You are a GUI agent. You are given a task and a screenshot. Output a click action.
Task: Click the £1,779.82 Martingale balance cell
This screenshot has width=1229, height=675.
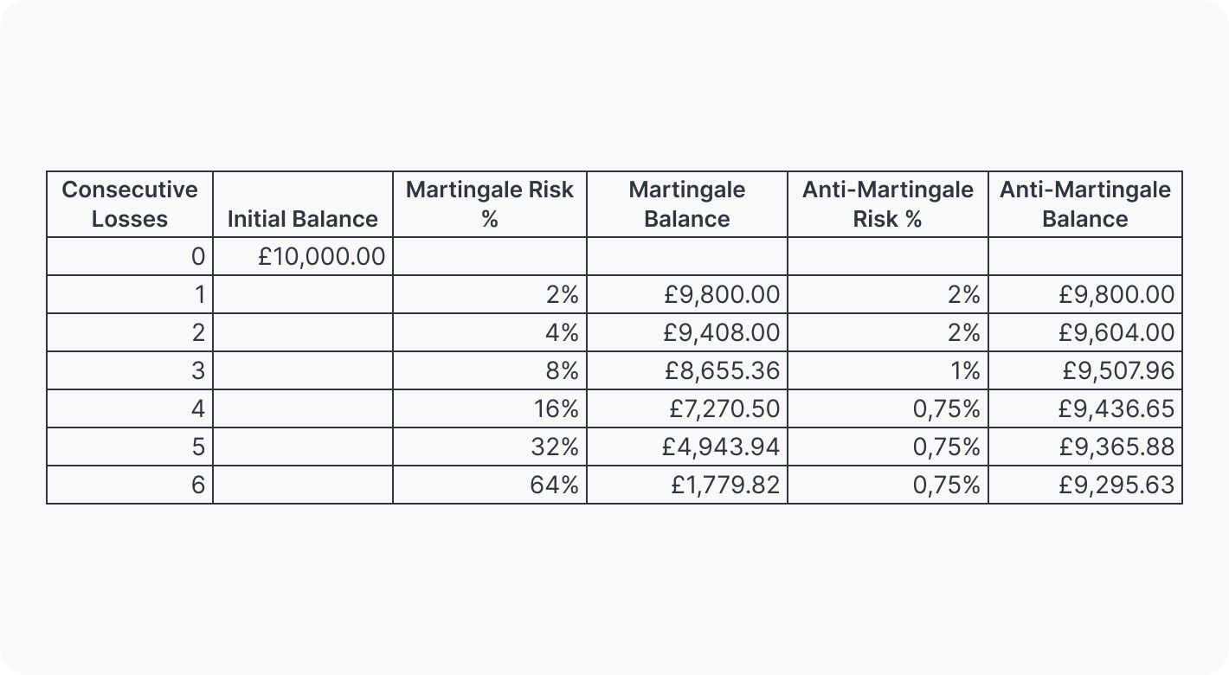(725, 485)
